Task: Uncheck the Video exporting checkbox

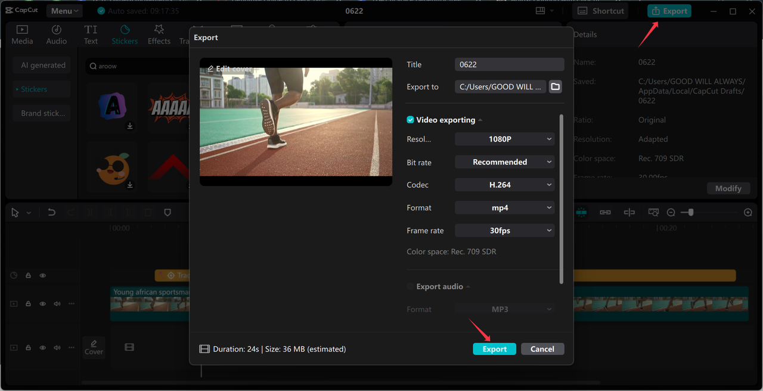Action: click(x=410, y=120)
